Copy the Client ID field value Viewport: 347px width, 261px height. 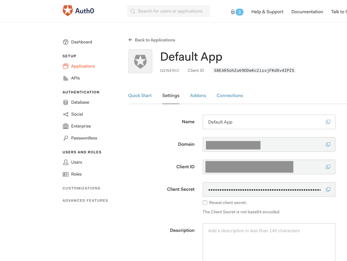click(x=328, y=167)
